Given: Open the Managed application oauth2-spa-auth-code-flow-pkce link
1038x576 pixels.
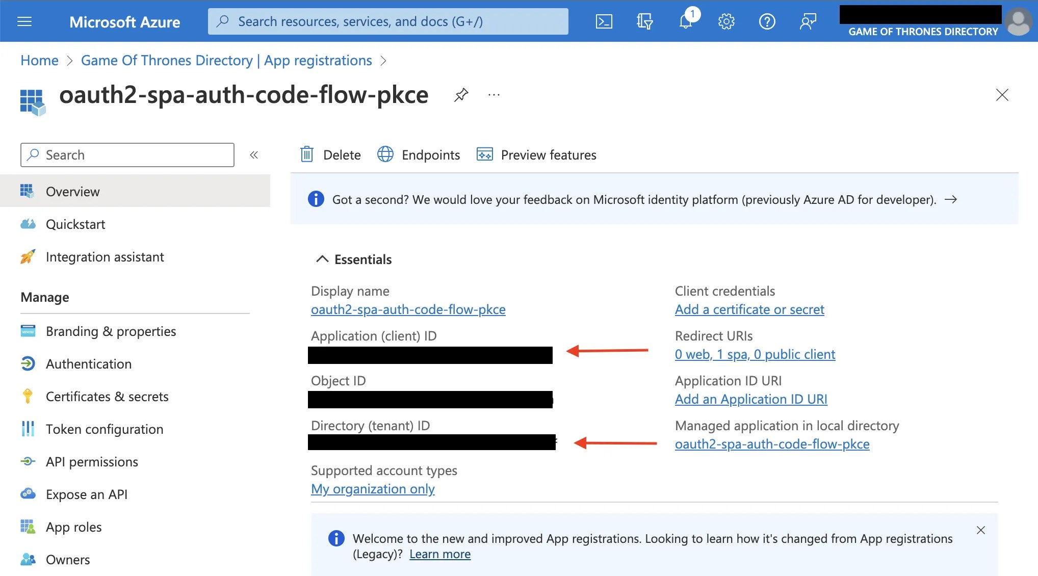Looking at the screenshot, I should pyautogui.click(x=772, y=444).
